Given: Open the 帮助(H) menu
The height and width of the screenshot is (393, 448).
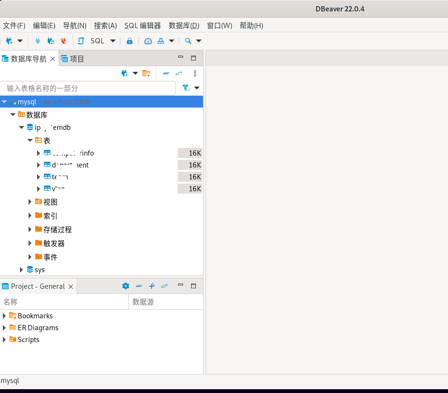Looking at the screenshot, I should click(x=252, y=26).
